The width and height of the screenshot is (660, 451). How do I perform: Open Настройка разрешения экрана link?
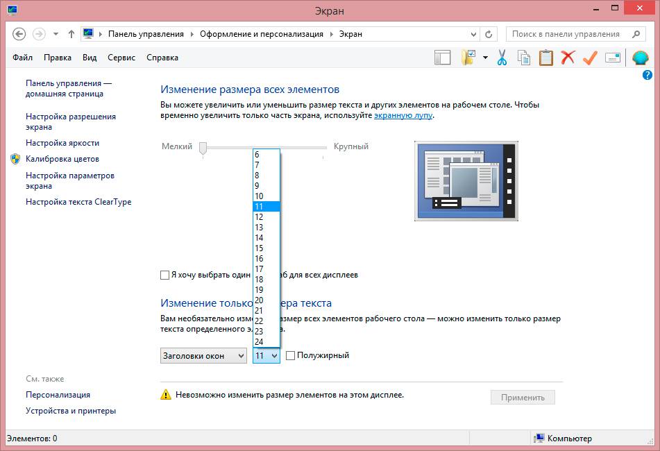70,121
